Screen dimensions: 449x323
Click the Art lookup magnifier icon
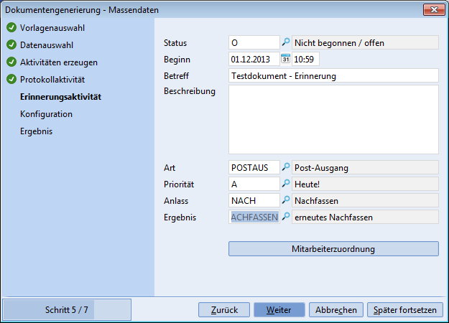pyautogui.click(x=286, y=167)
